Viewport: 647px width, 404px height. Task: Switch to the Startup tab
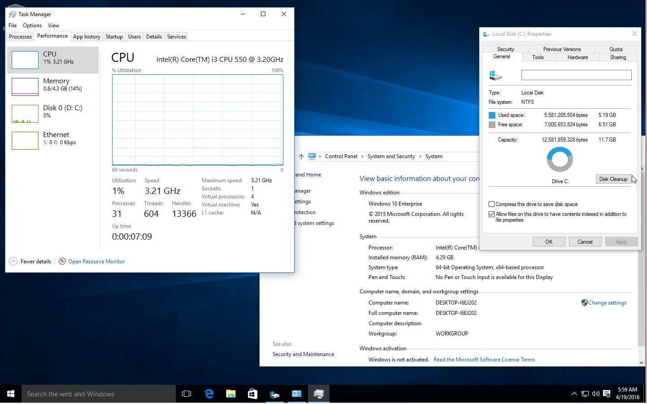[114, 37]
